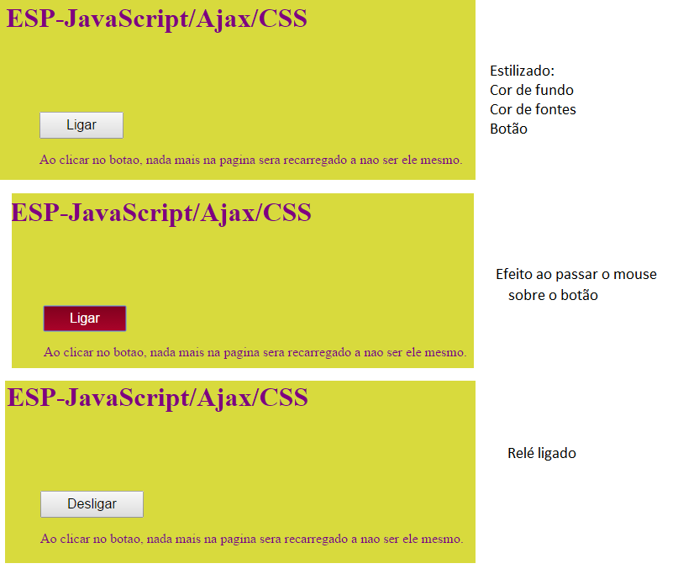This screenshot has width=699, height=574.
Task: Click the annotation text 'Botão'
Action: tap(508, 129)
